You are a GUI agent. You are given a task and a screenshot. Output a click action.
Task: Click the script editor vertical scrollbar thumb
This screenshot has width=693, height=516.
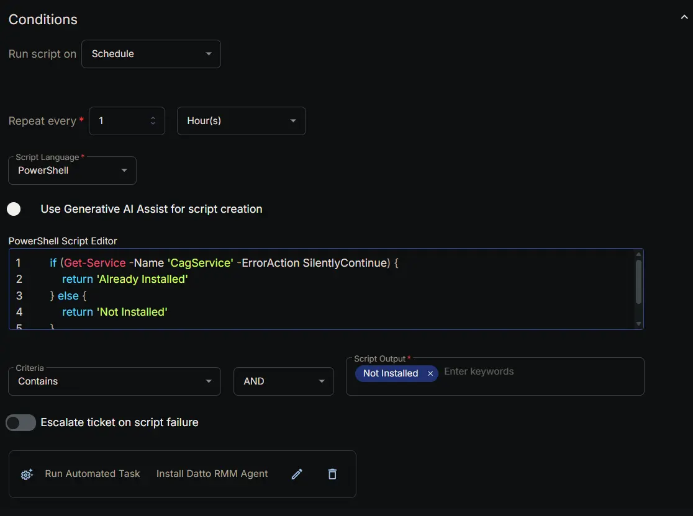pyautogui.click(x=638, y=282)
